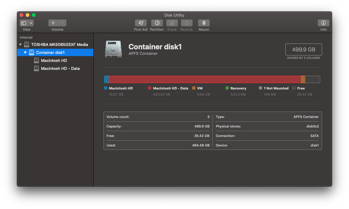Image resolution: width=349 pixels, height=209 pixels.
Task: Click the remove volume minus button
Action: point(62,23)
